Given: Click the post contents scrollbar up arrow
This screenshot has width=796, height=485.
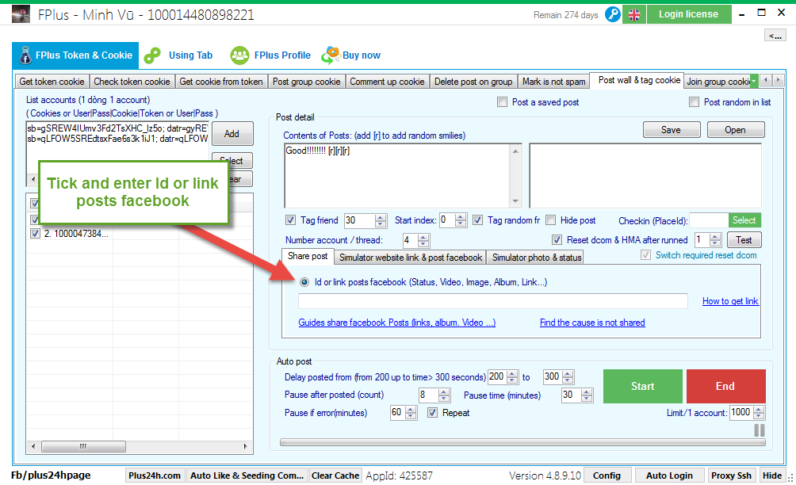Looking at the screenshot, I should pyautogui.click(x=515, y=151).
